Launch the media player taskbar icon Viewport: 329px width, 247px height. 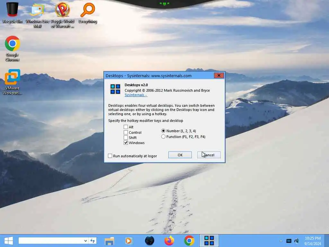[x=129, y=241]
